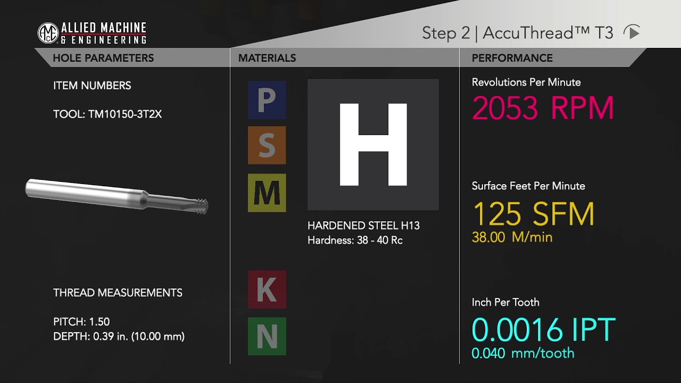Click the Revolutions Per Minute label
The width and height of the screenshot is (681, 383).
click(526, 82)
